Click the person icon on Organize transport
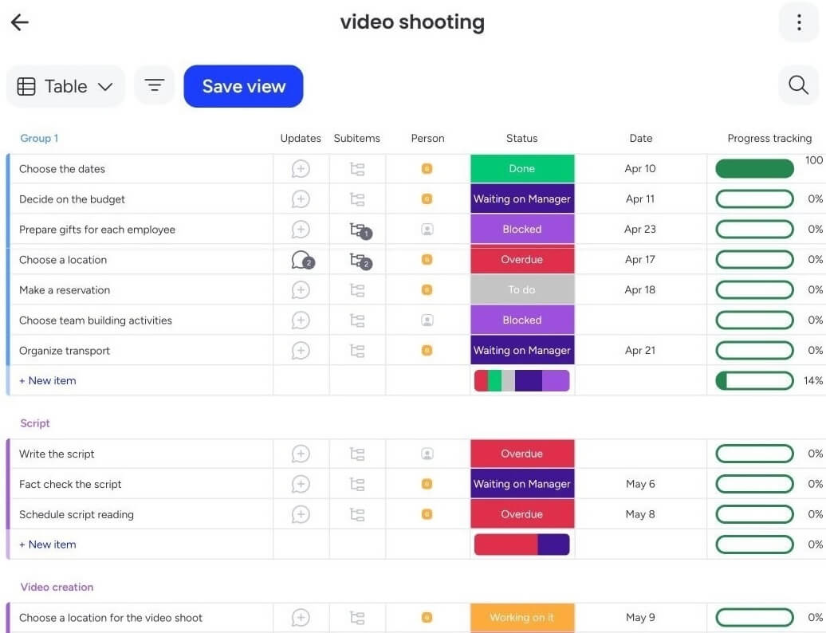The height and width of the screenshot is (633, 826). [x=427, y=350]
